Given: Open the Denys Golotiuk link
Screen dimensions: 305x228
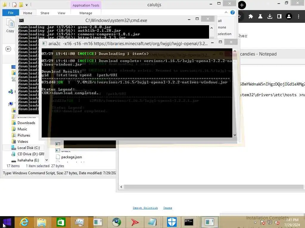Looking at the screenshot, I should 145,208.
